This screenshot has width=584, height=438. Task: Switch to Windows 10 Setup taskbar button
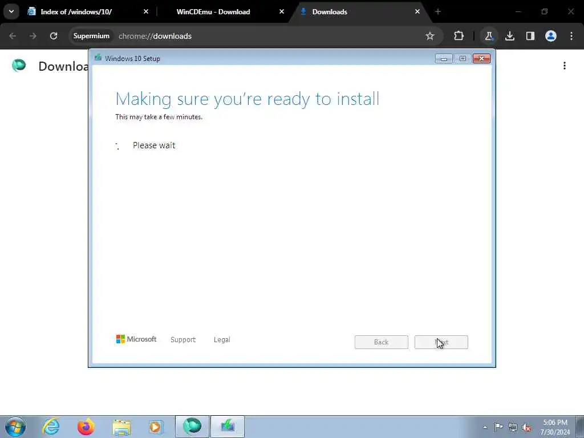pos(228,427)
